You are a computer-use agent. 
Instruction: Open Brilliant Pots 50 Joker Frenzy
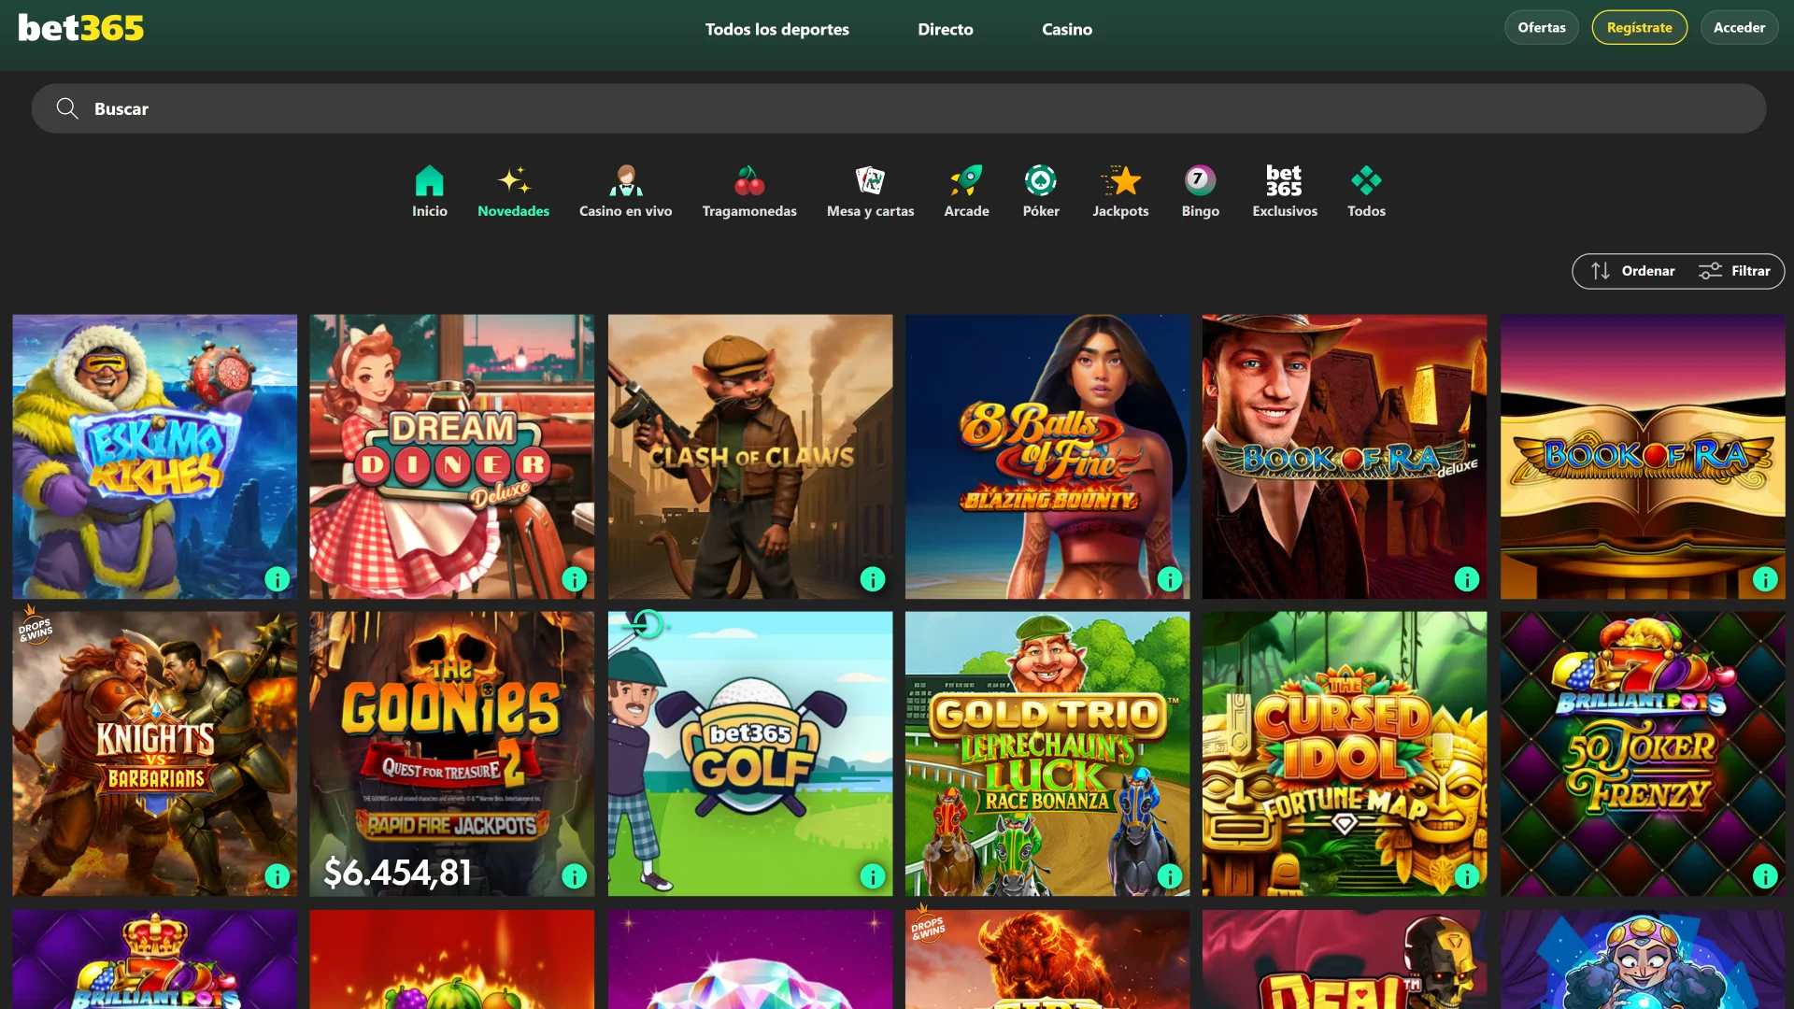click(1643, 754)
